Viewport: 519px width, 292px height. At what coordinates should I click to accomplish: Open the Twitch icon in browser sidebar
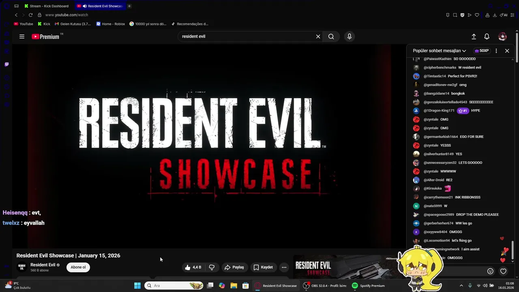coord(6,64)
